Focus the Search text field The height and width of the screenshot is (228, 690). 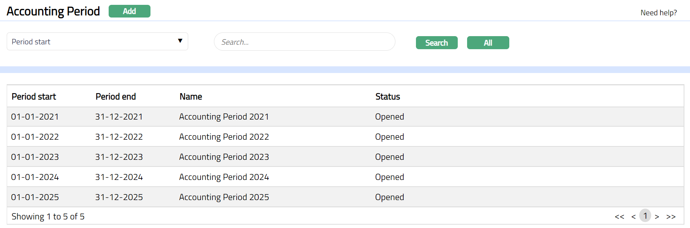coord(304,42)
